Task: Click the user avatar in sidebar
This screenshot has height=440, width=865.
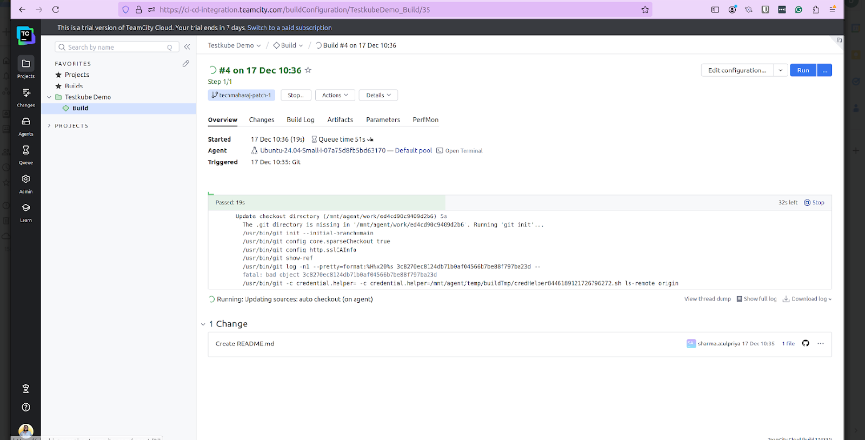Action: (x=25, y=431)
